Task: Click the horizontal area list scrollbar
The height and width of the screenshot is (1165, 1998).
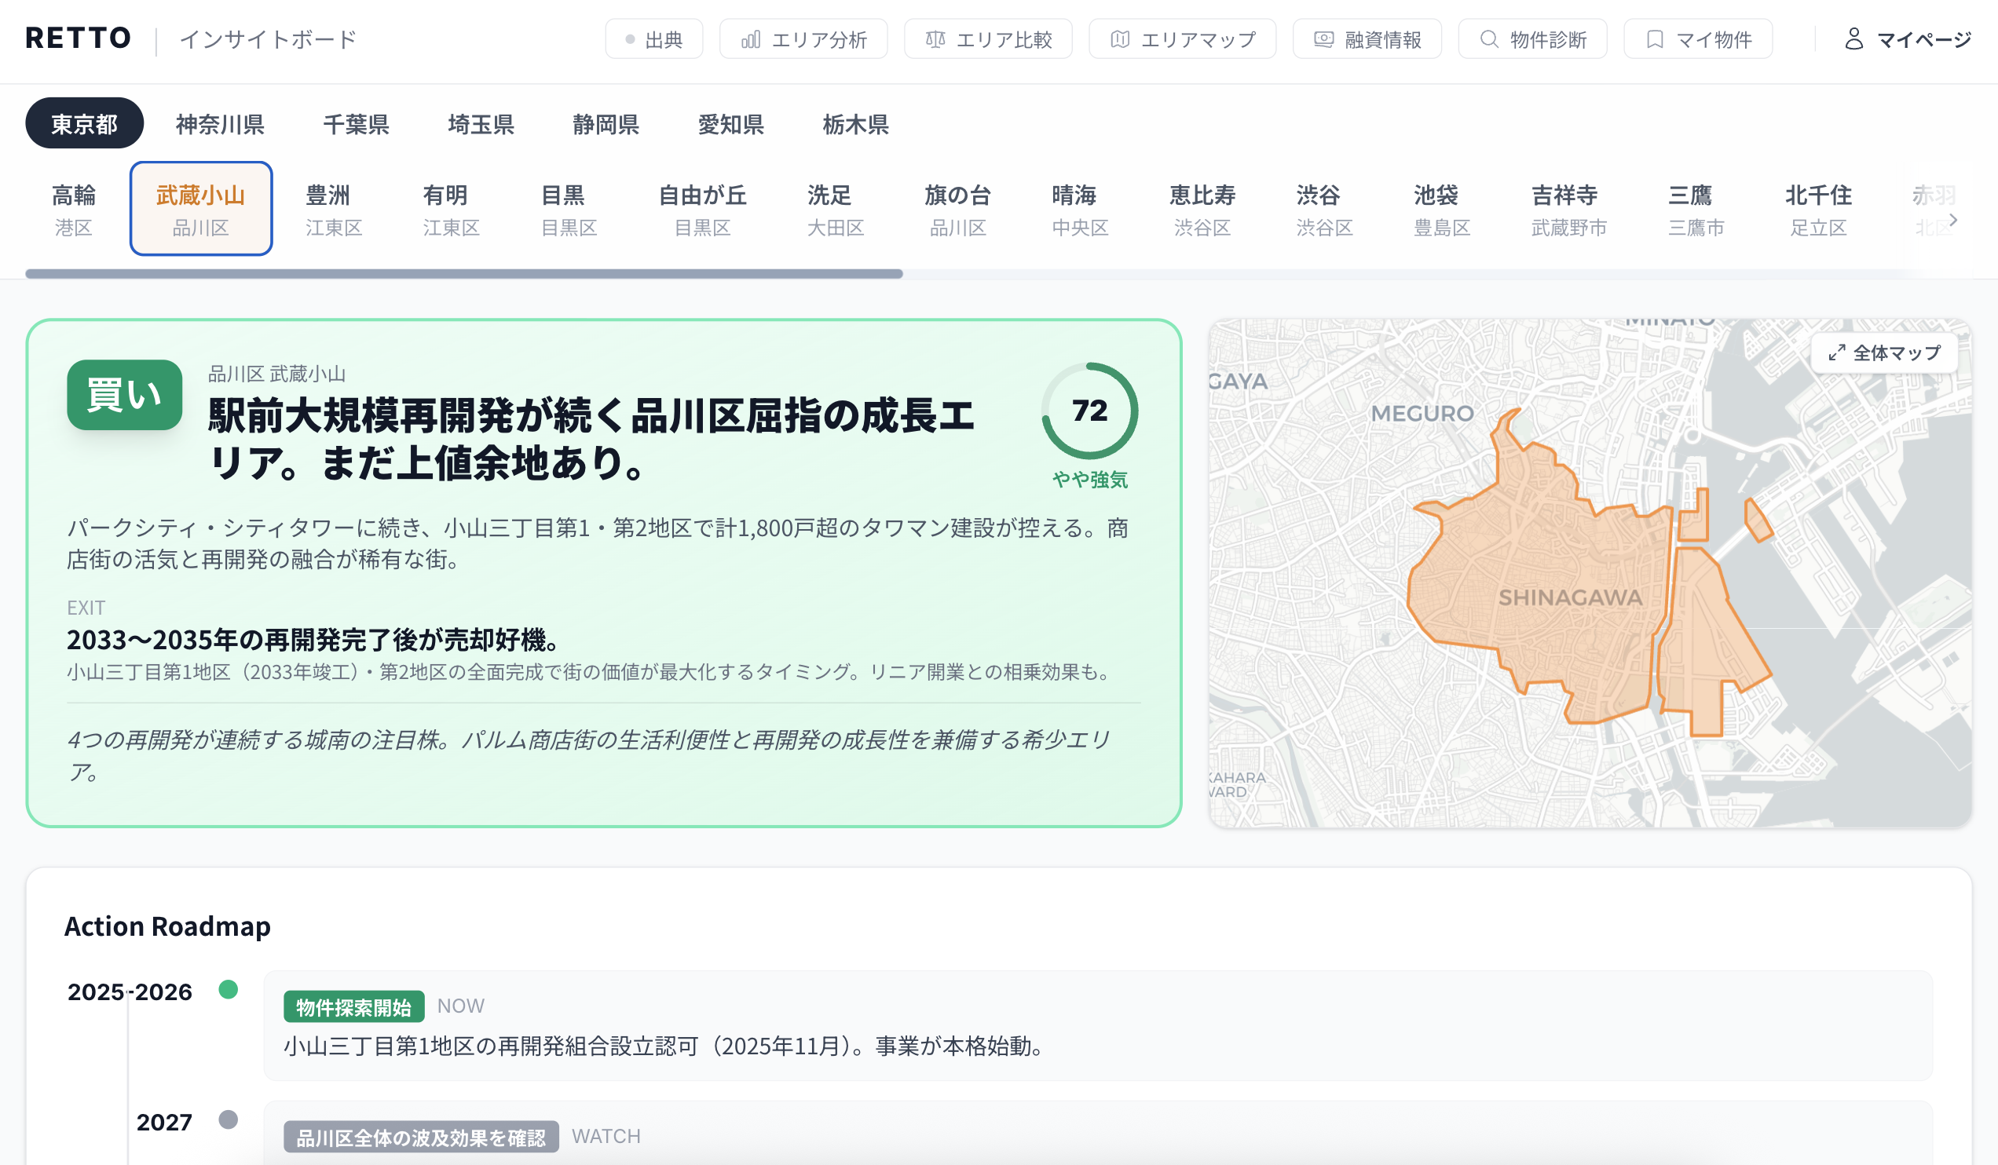Action: click(464, 273)
